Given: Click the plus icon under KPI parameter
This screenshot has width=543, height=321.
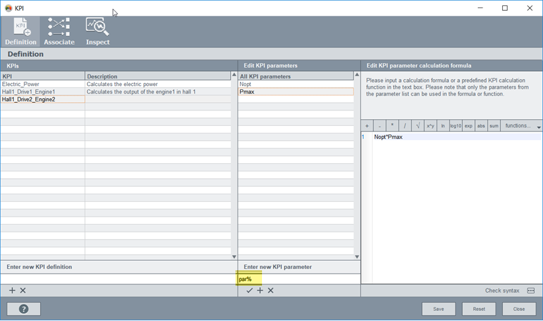Looking at the screenshot, I should pyautogui.click(x=260, y=291).
